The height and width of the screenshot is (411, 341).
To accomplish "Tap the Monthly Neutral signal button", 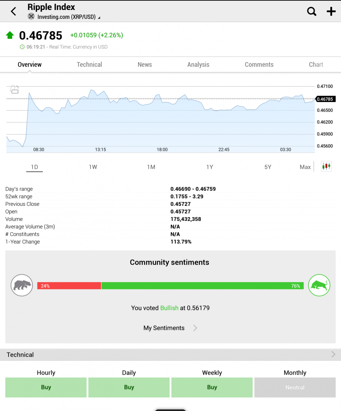I will pos(295,387).
